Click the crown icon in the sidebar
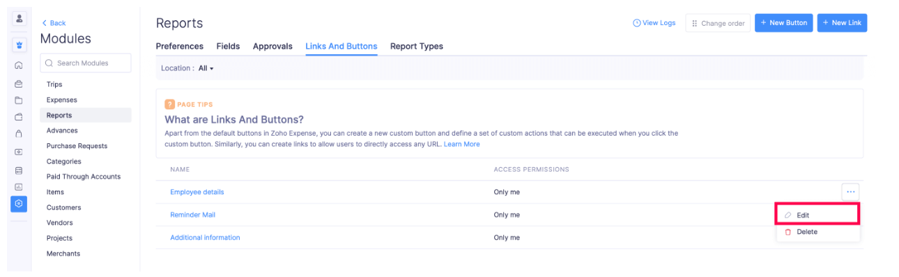 pyautogui.click(x=19, y=45)
